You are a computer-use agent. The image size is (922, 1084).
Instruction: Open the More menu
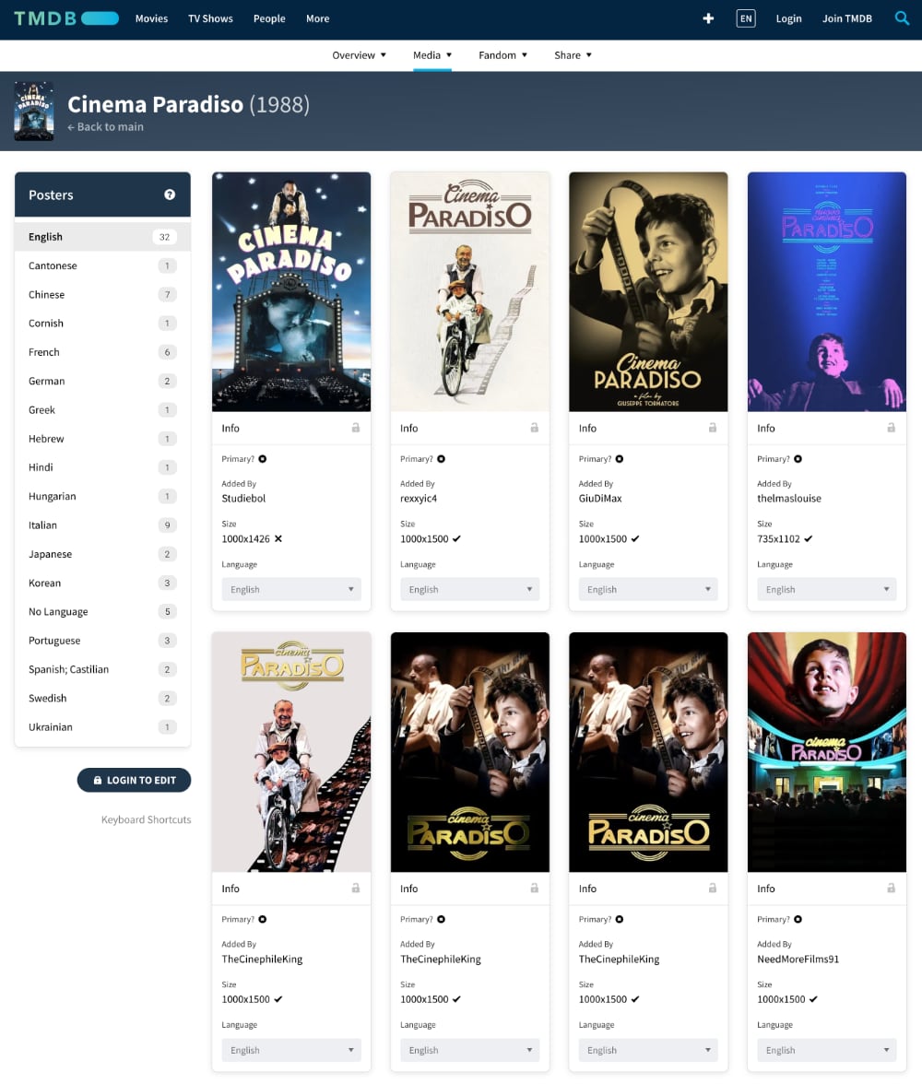pyautogui.click(x=317, y=18)
